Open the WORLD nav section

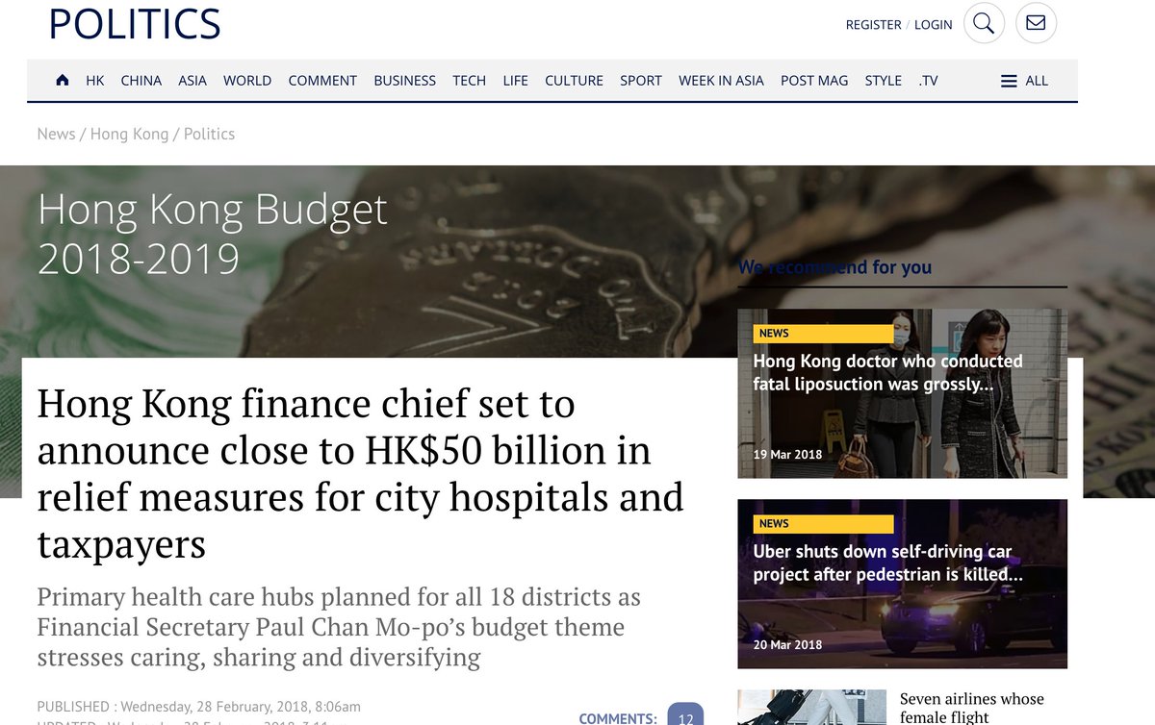click(x=247, y=81)
